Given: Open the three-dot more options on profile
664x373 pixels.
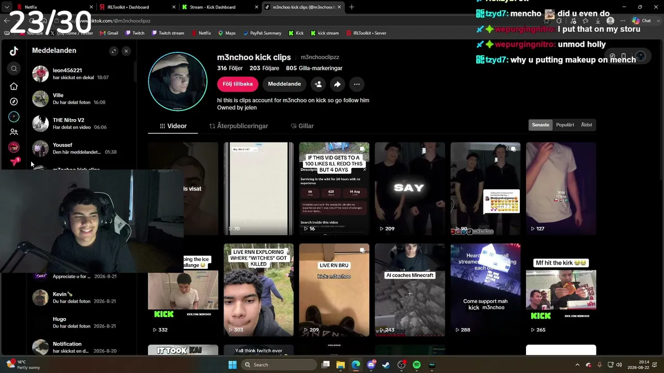Looking at the screenshot, I should coord(356,84).
